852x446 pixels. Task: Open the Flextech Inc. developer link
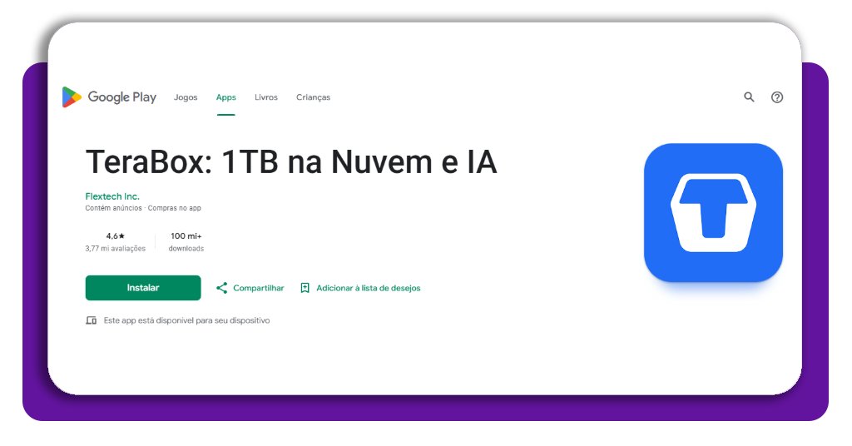click(x=112, y=196)
